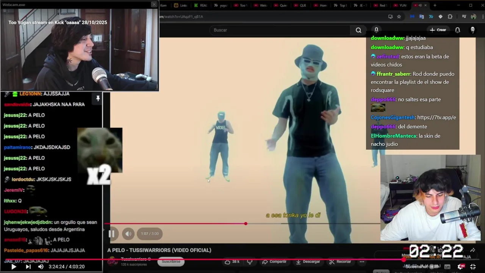This screenshot has width=485, height=273.
Task: Click chat username ffrantr_saberr
Action: [x=393, y=74]
